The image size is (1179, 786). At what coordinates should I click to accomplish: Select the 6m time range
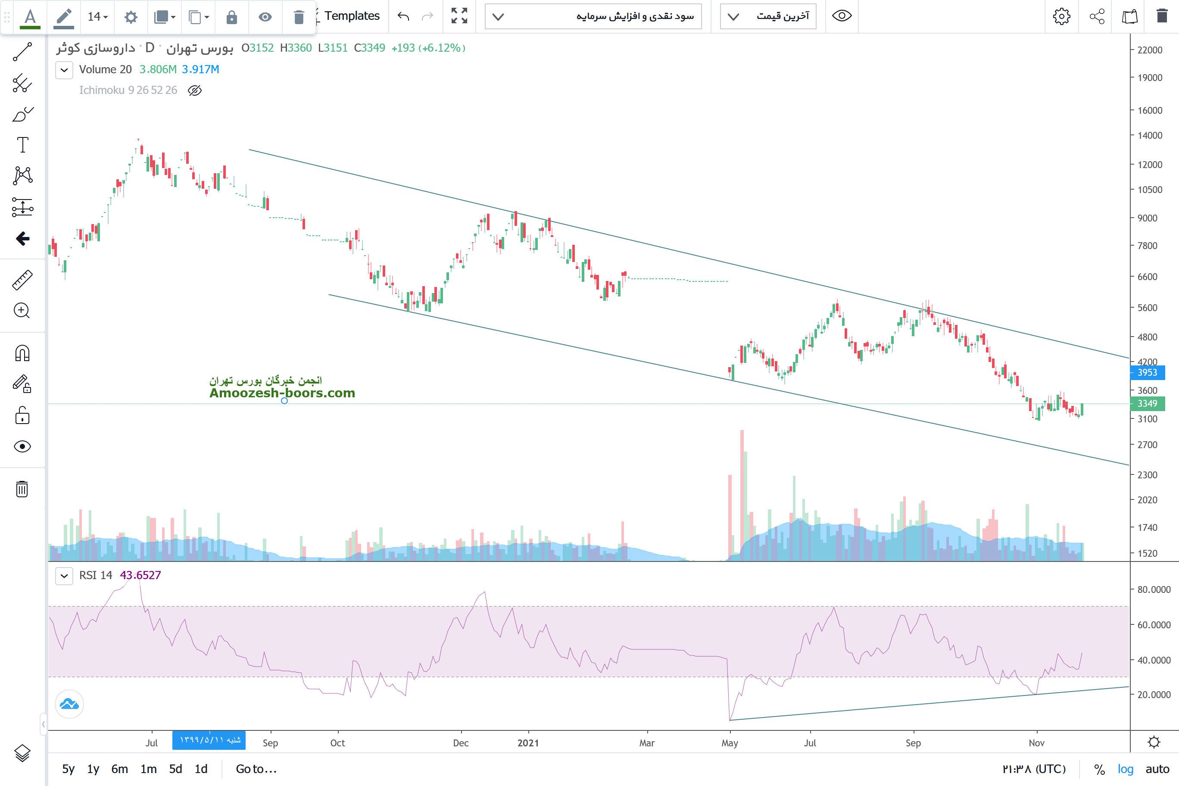coord(119,769)
